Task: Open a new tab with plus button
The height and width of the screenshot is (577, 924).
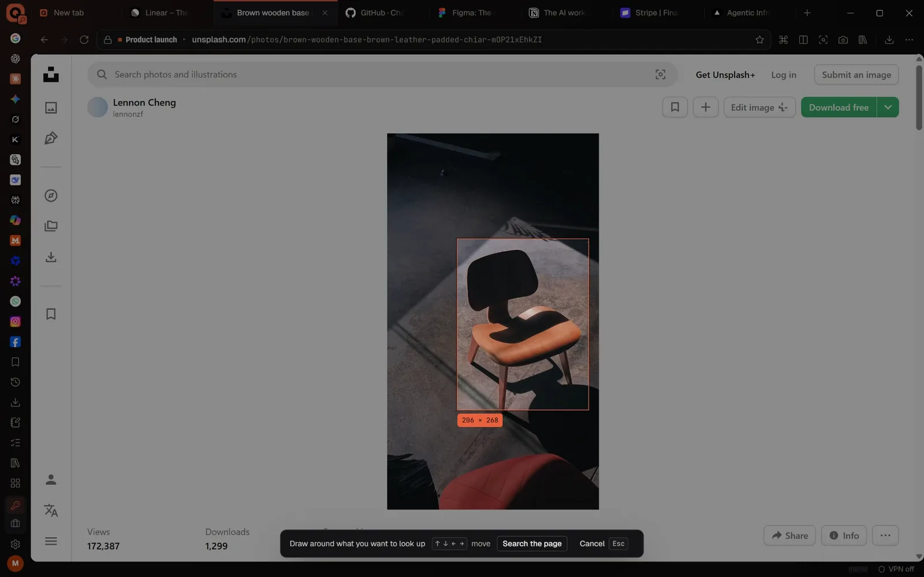Action: [x=807, y=13]
